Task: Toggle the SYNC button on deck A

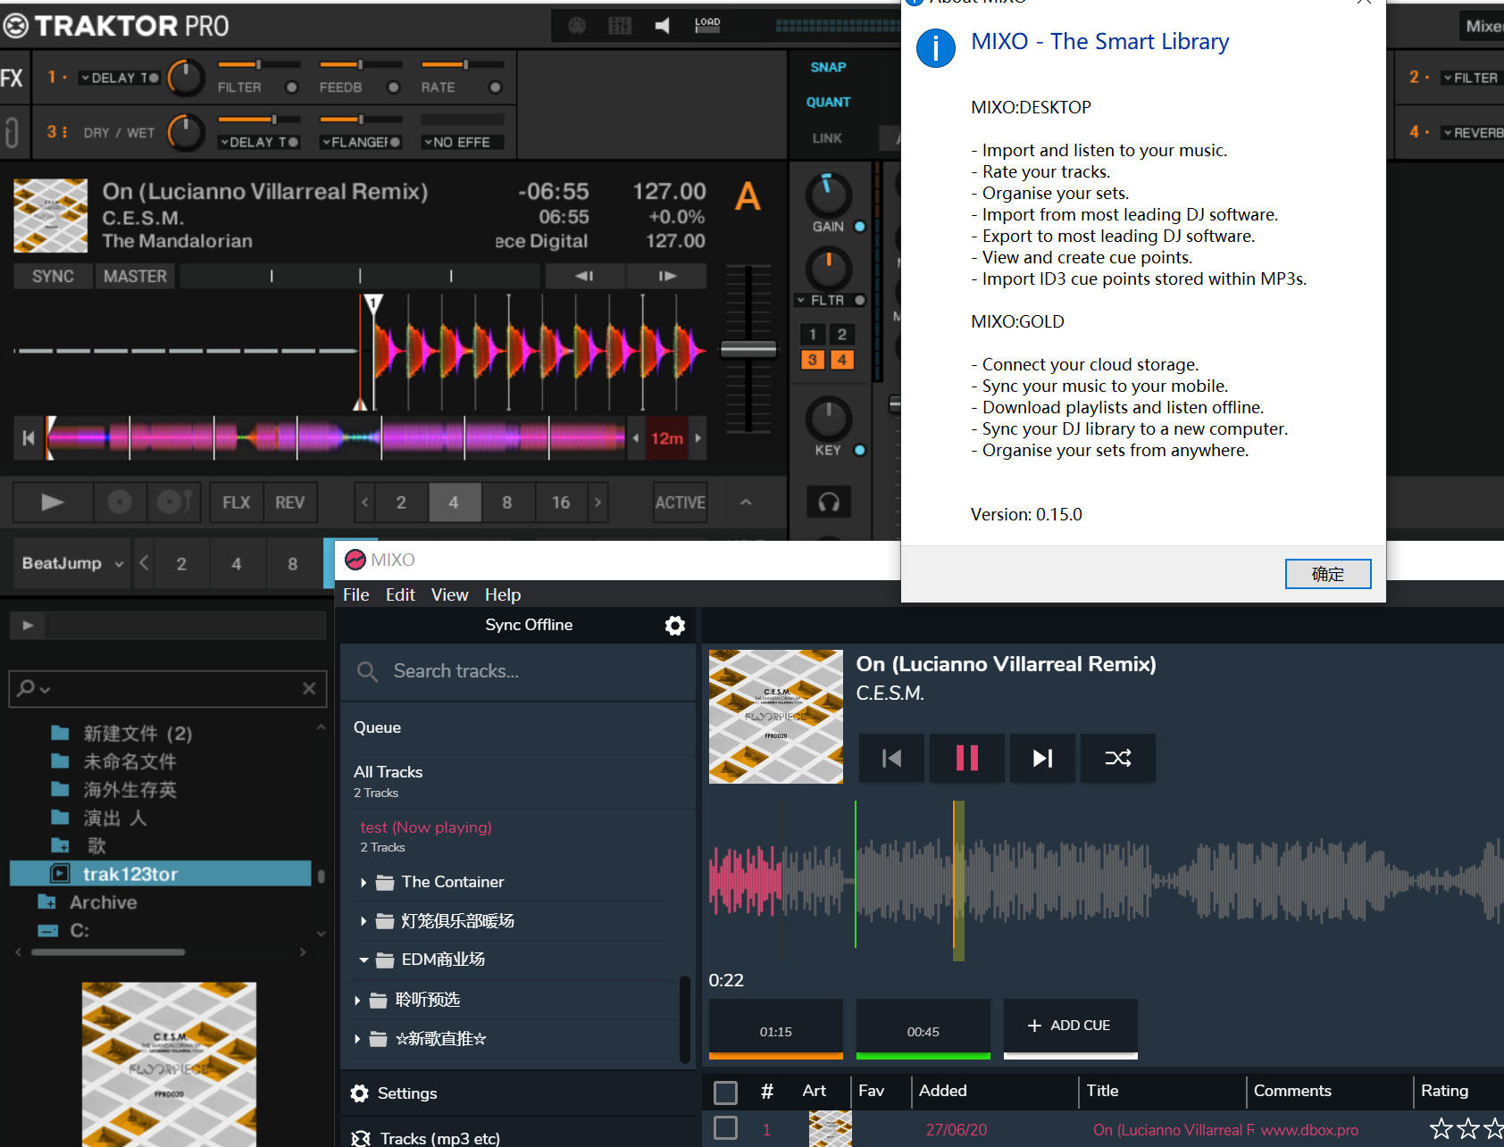Action: (x=53, y=277)
